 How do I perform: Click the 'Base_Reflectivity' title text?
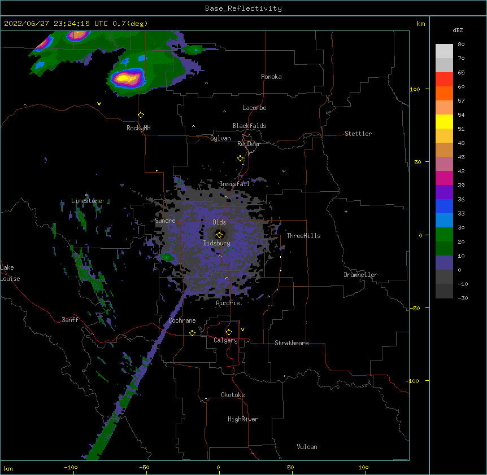[x=244, y=8]
